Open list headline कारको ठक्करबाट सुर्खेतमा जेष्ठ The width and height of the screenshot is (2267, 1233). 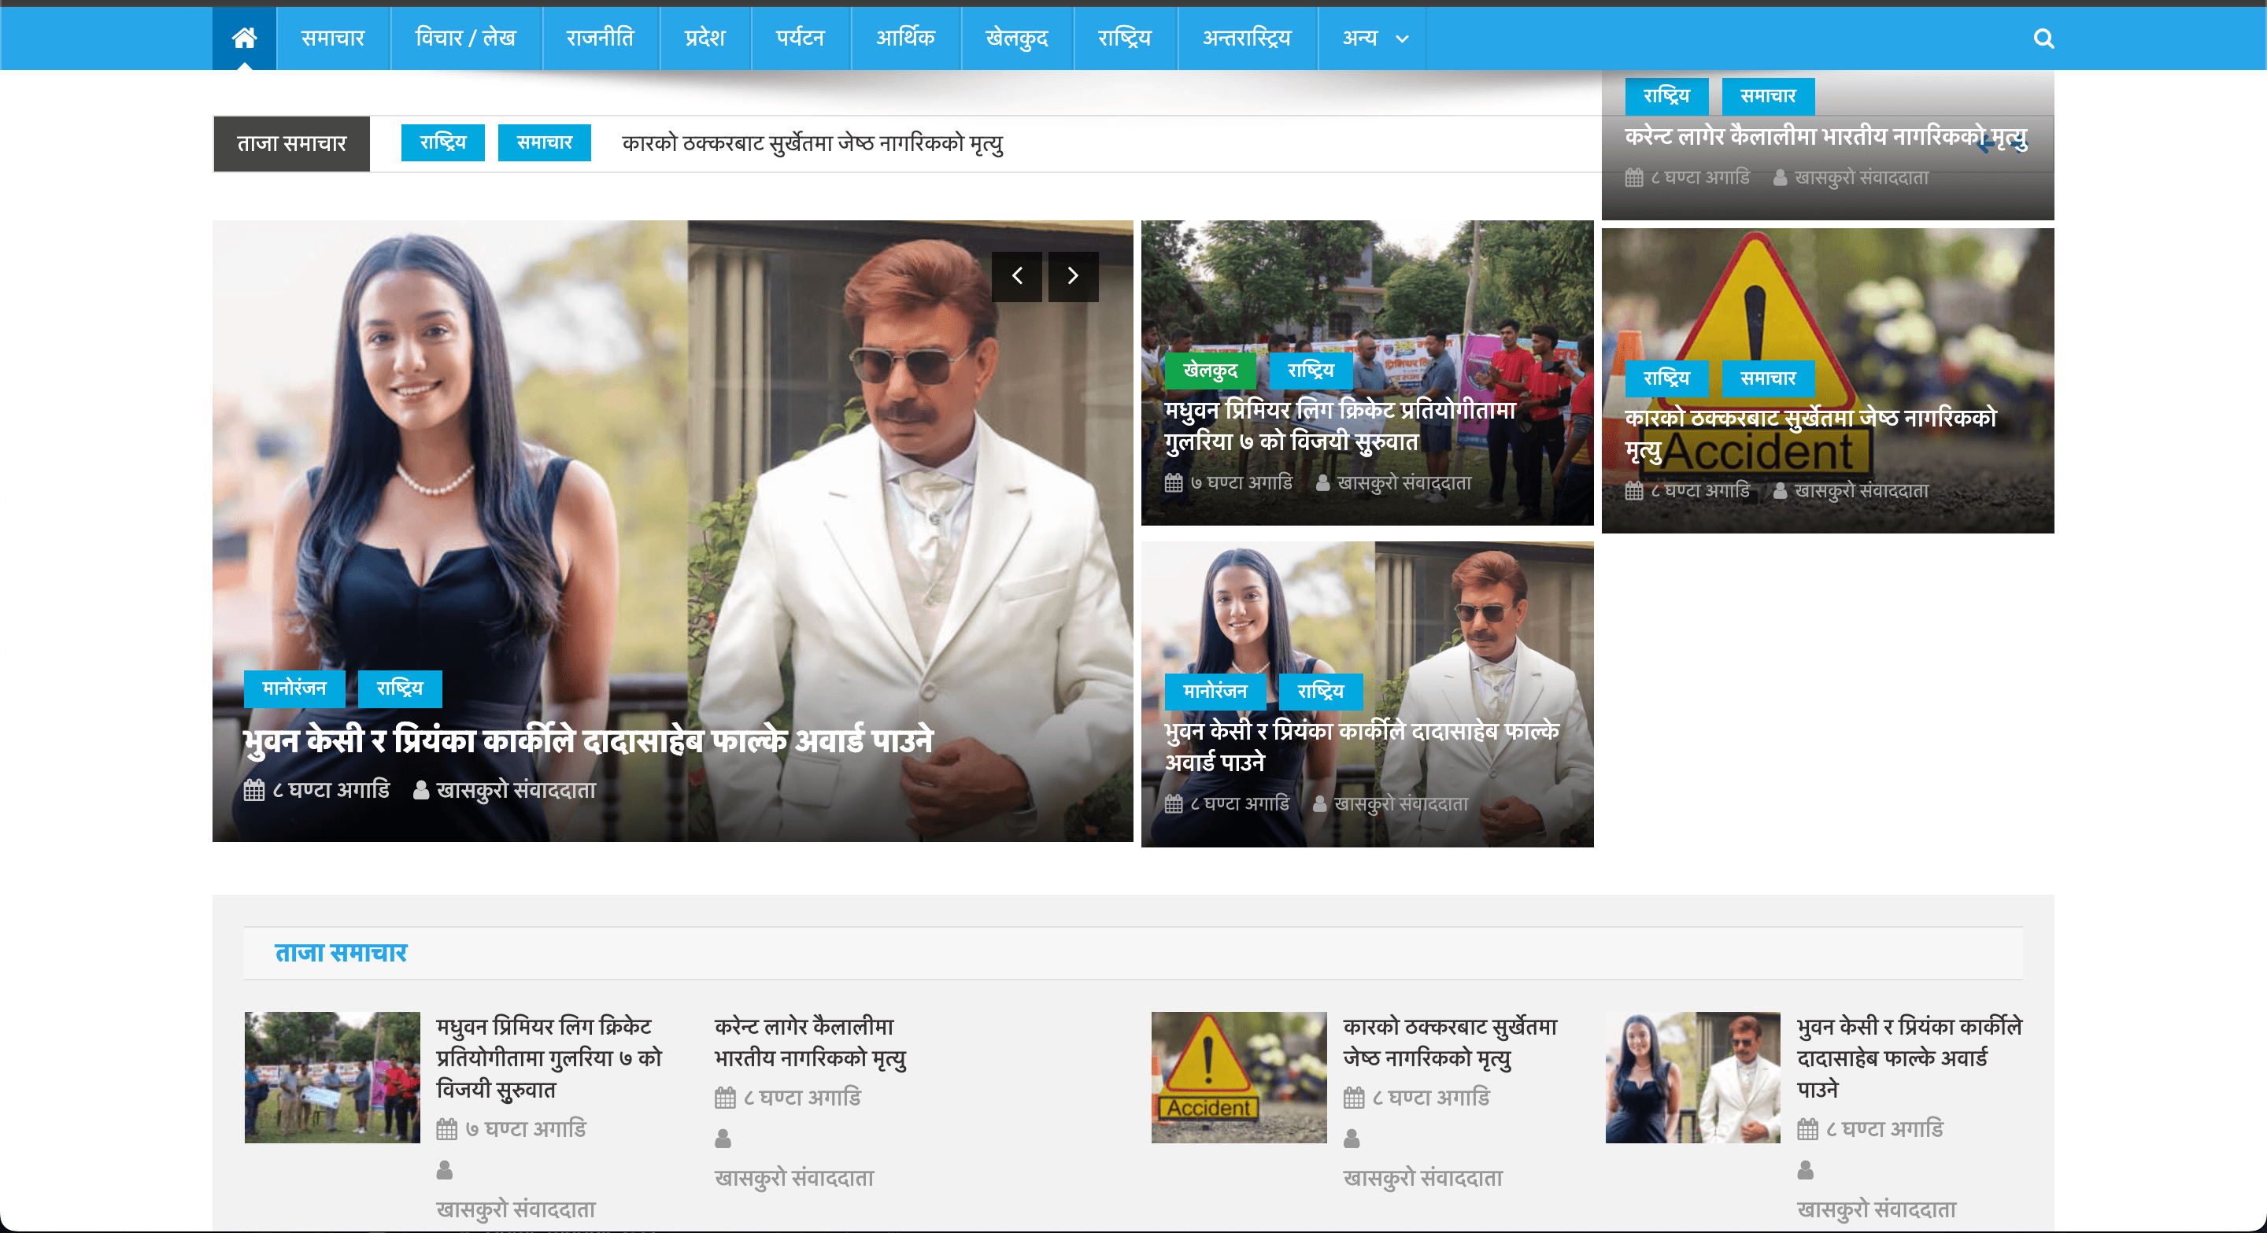(x=1450, y=1043)
